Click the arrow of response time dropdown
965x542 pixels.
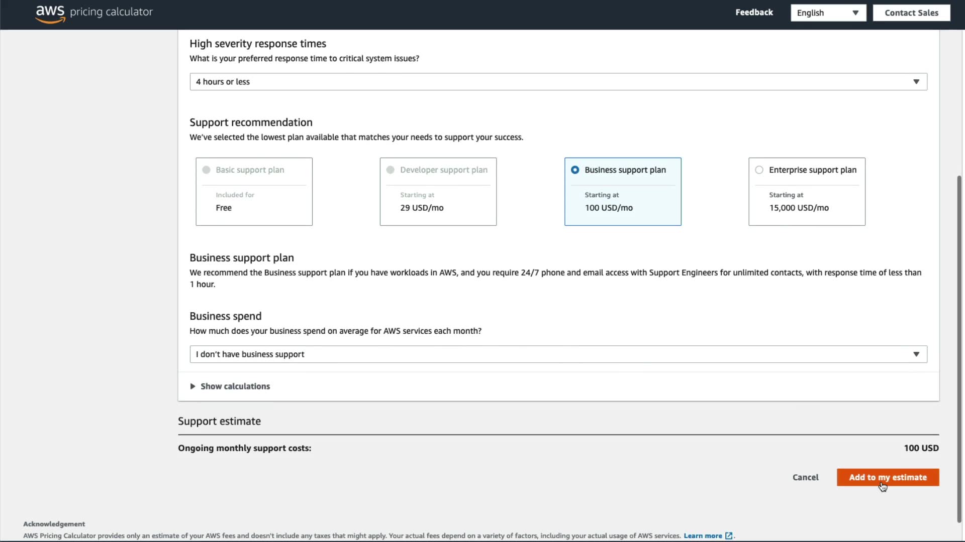[x=916, y=82]
